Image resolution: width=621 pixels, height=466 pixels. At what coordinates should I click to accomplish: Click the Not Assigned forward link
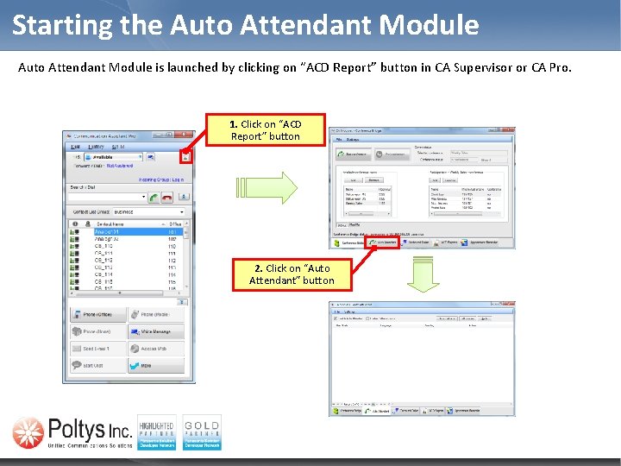coord(120,166)
